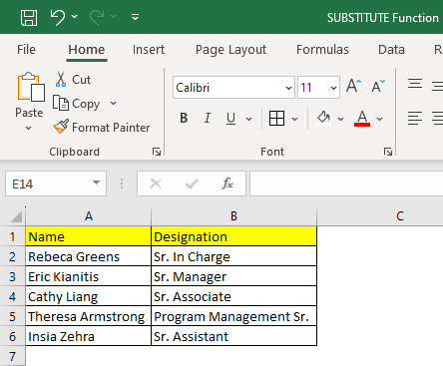Open the Formulas tab
Image resolution: width=443 pixels, height=366 pixels.
point(322,50)
